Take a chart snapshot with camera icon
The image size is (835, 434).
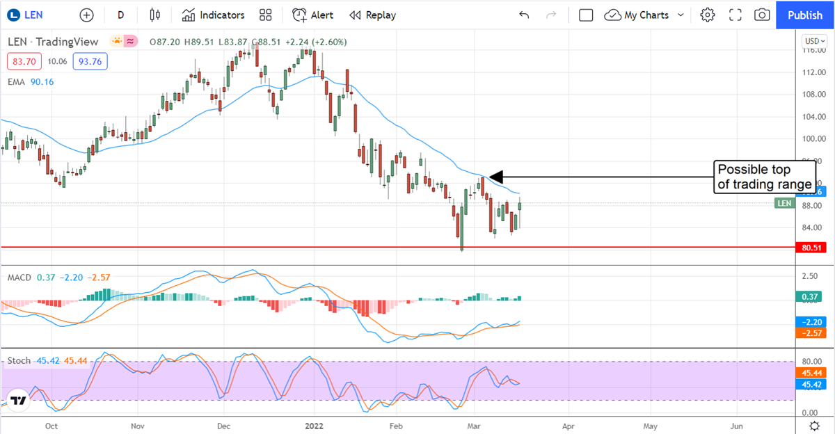(762, 15)
